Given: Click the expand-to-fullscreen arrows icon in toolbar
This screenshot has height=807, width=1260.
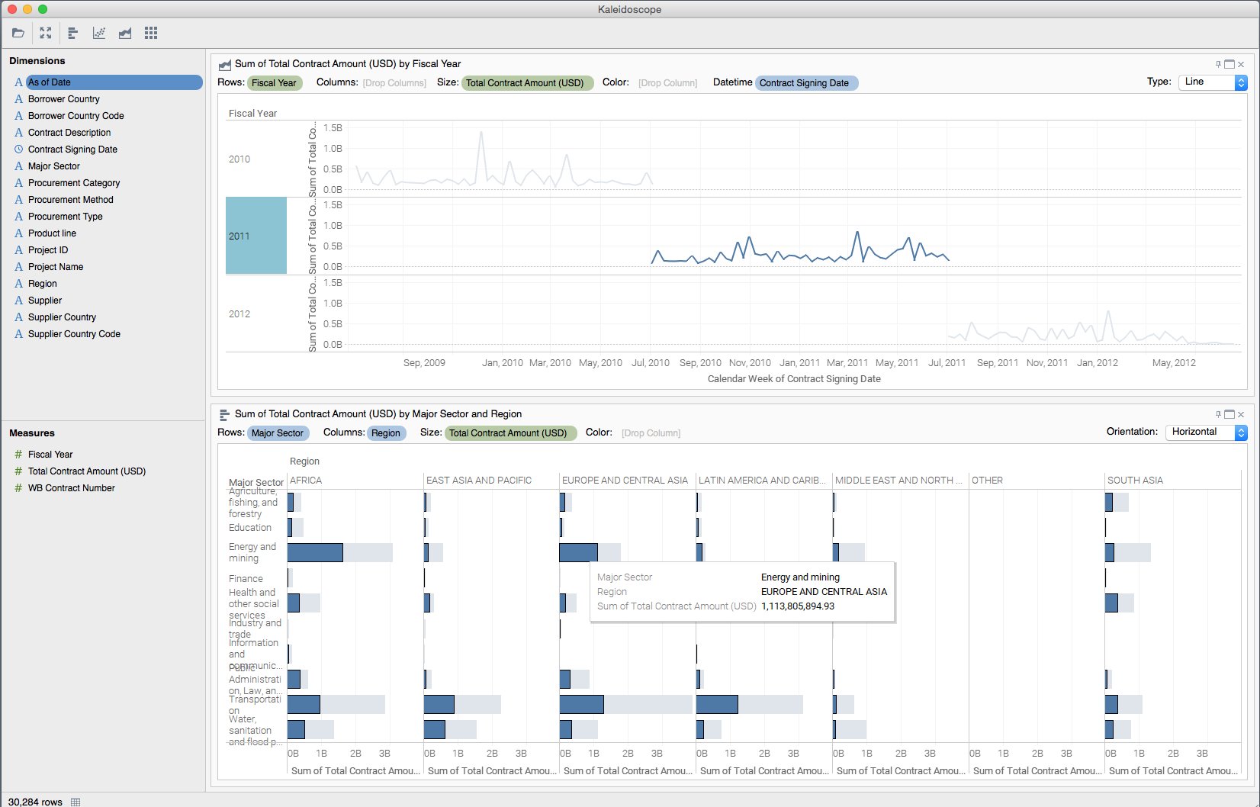Looking at the screenshot, I should [x=46, y=33].
